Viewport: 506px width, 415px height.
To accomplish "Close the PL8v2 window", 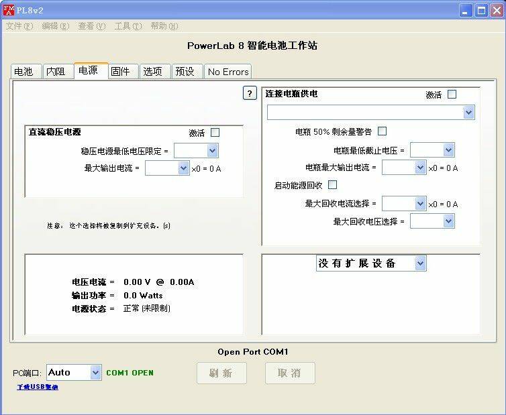I will click(x=497, y=10).
